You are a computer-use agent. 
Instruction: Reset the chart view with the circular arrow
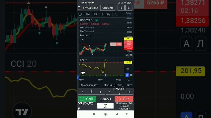pos(105,75)
